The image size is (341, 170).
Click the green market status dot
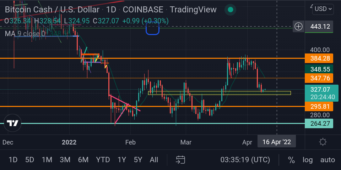[230, 10]
